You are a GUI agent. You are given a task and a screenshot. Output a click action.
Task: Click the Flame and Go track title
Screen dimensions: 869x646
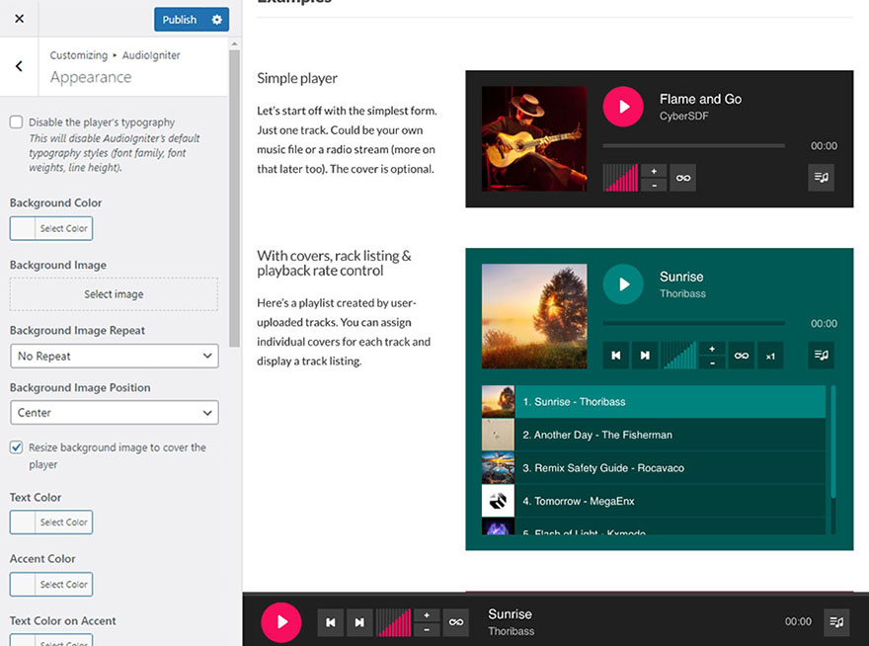[700, 99]
